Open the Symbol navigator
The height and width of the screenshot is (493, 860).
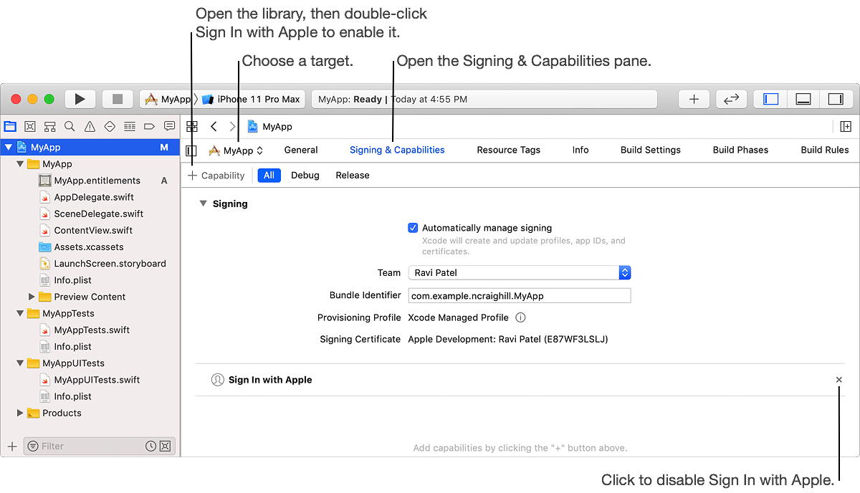point(49,126)
